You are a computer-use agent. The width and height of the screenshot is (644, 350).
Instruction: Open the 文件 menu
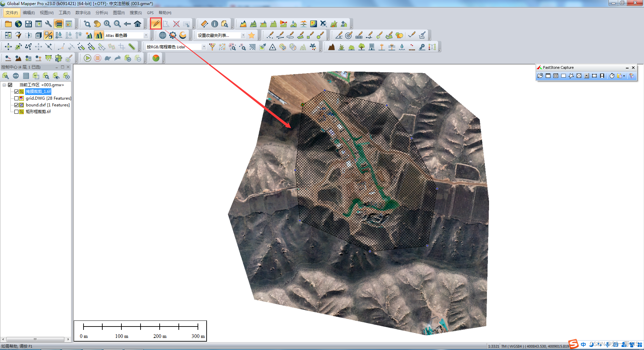12,13
